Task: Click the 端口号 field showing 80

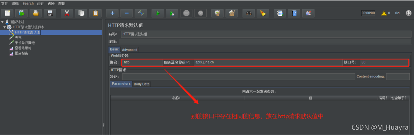Action: click(x=384, y=62)
